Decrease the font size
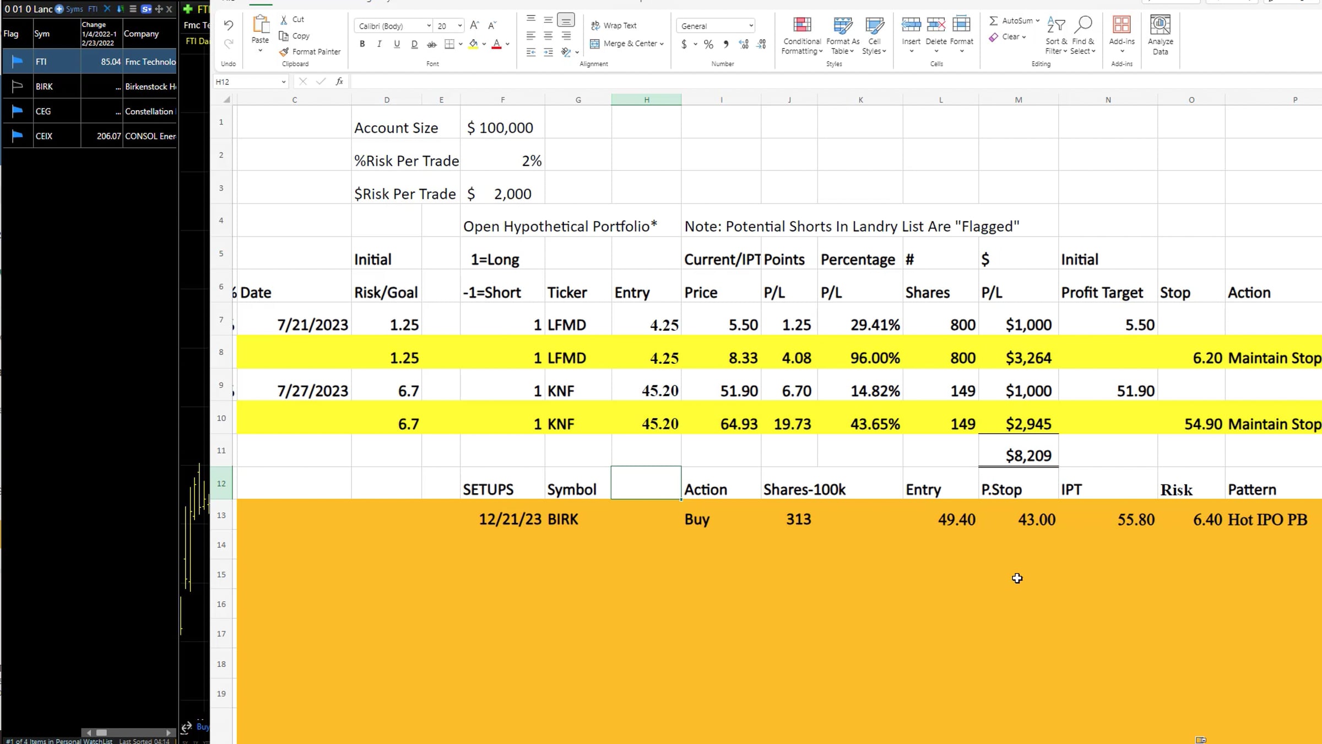Screen dimensions: 1322x744 point(492,25)
